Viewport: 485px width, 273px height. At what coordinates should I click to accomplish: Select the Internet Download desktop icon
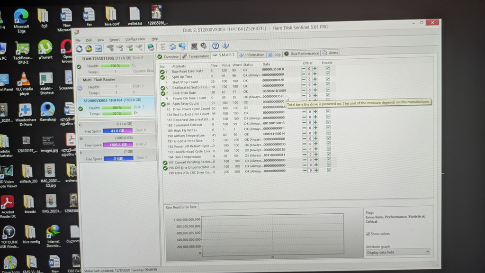[x=54, y=237]
